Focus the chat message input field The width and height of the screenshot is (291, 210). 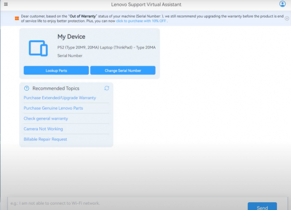tap(127, 203)
